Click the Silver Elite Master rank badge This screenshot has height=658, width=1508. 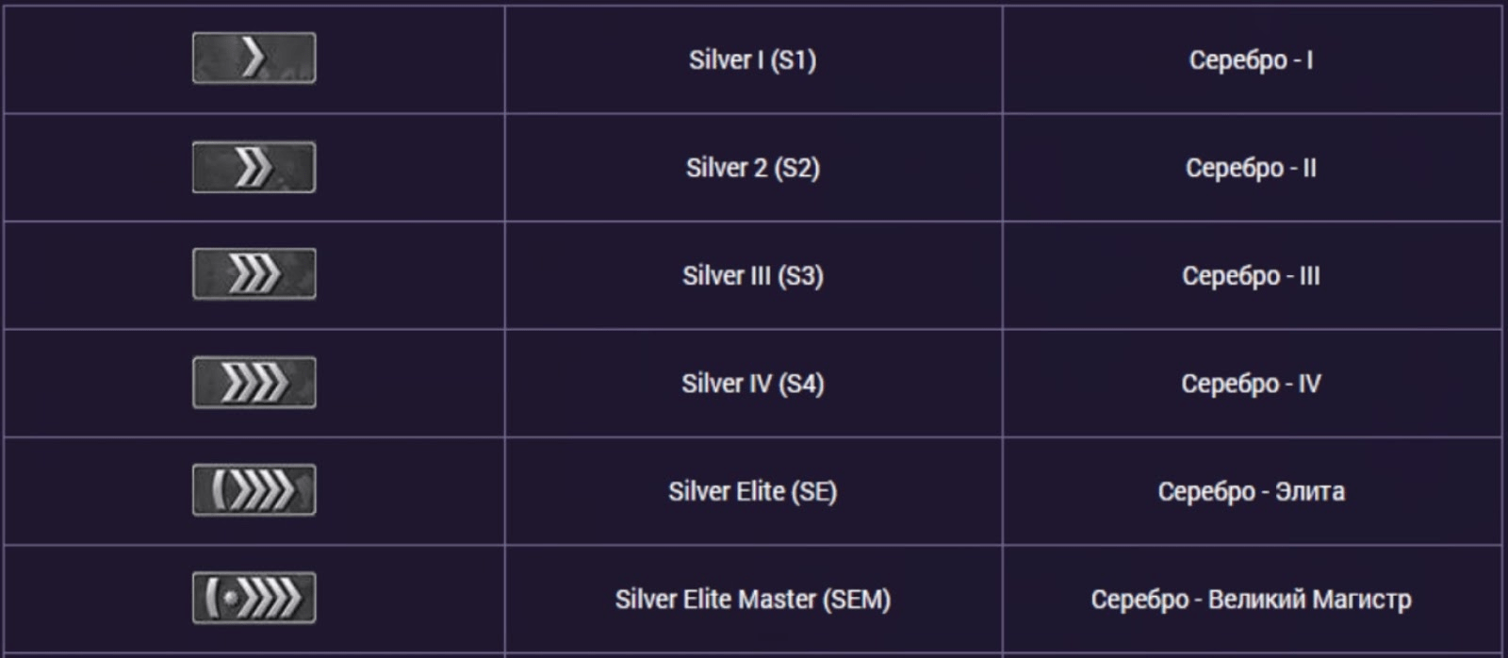254,598
